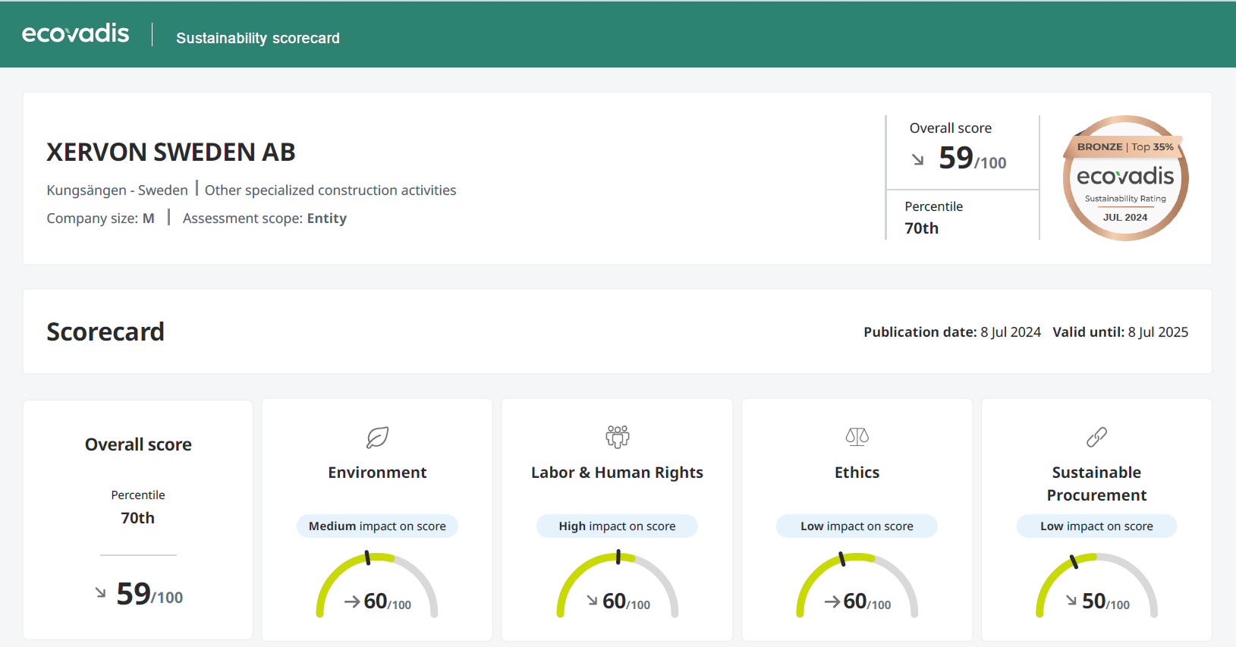This screenshot has width=1236, height=647.
Task: Click the Medium impact on score badge
Action: [377, 526]
